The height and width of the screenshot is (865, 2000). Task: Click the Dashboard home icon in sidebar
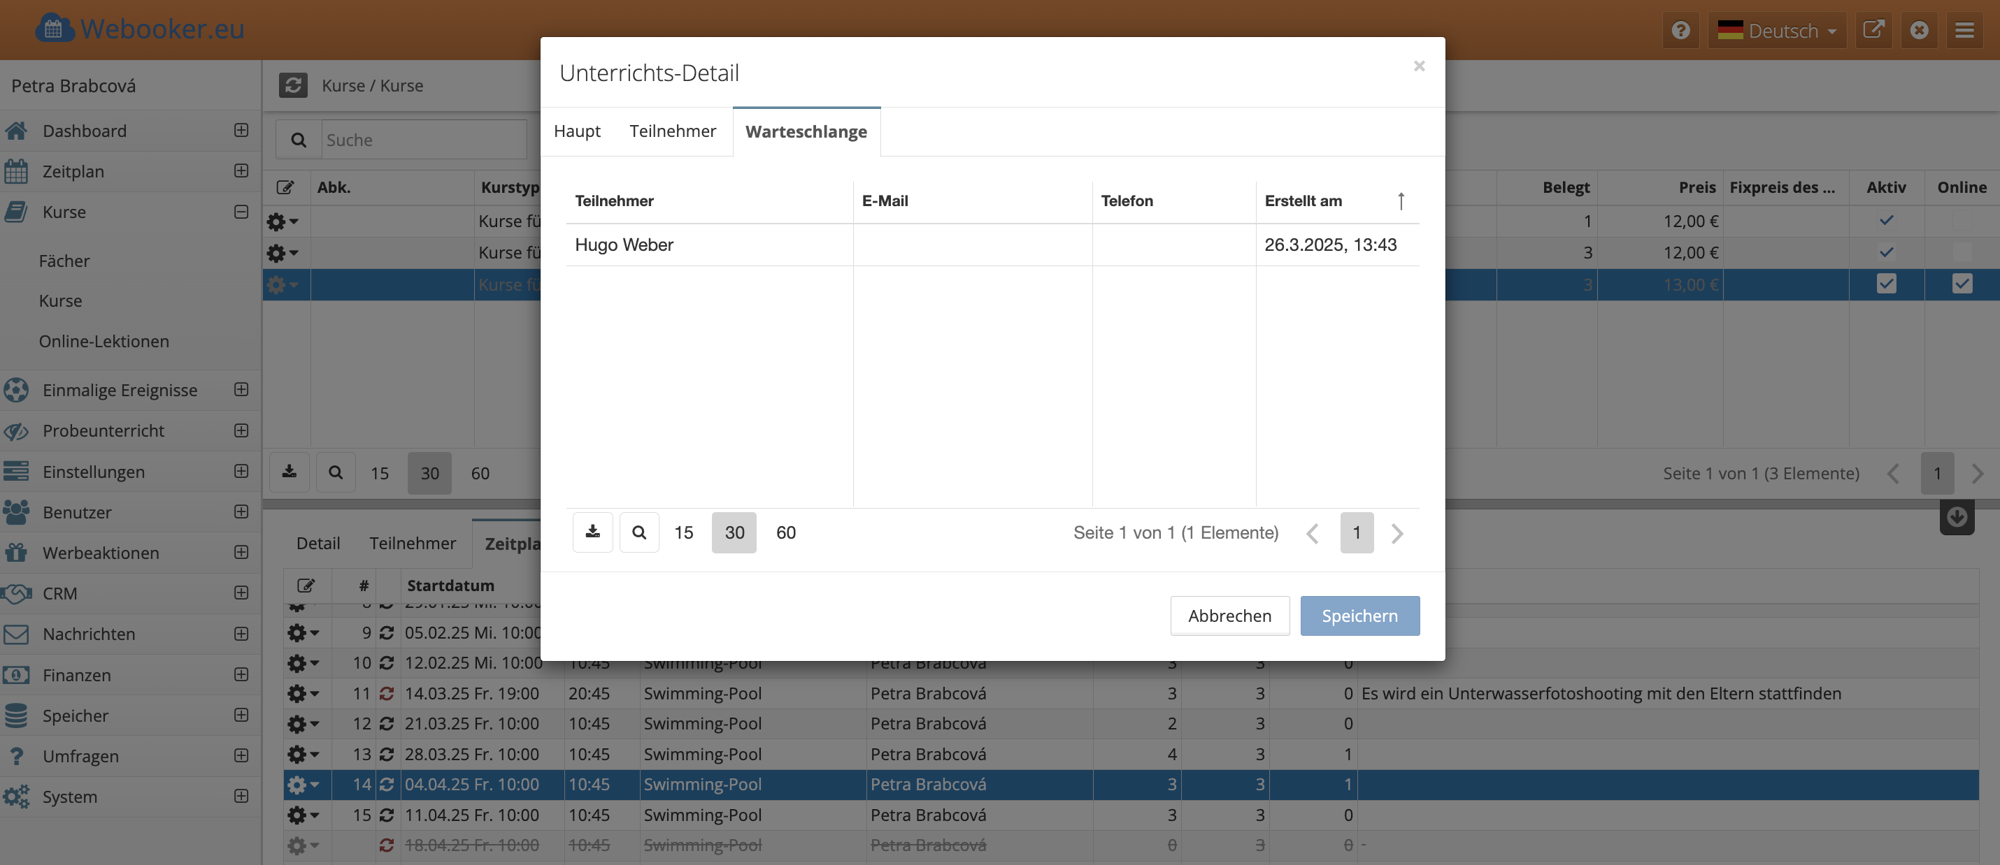[16, 131]
